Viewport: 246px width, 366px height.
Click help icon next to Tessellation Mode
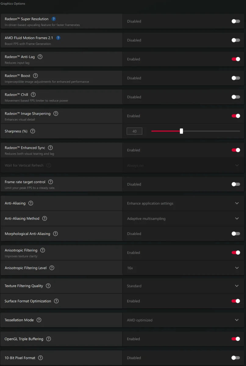39,320
